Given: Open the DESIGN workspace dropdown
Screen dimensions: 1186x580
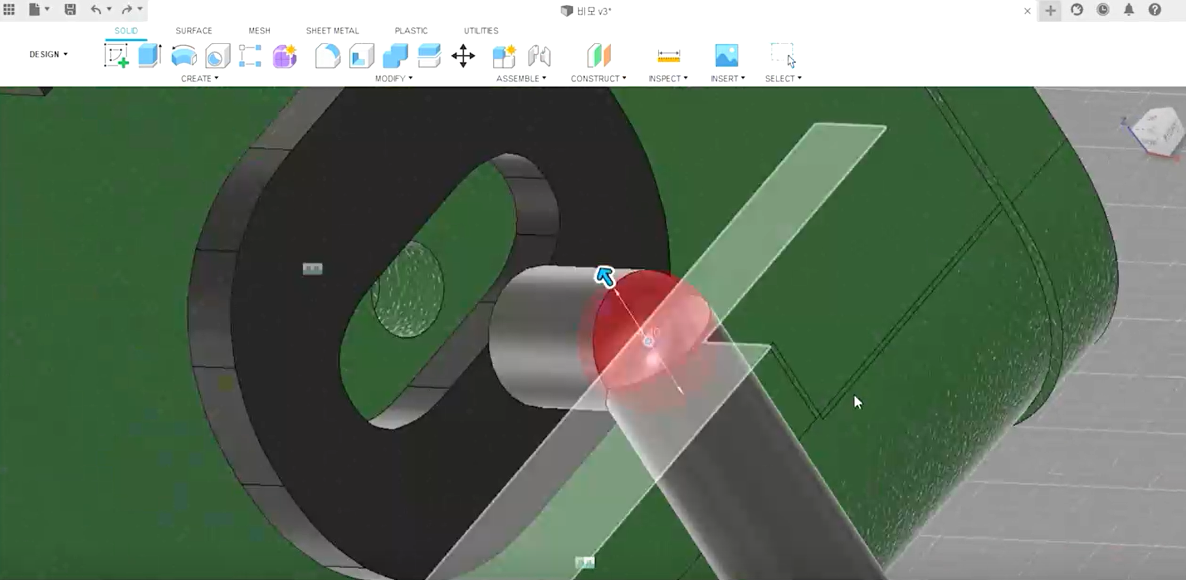Looking at the screenshot, I should [48, 54].
